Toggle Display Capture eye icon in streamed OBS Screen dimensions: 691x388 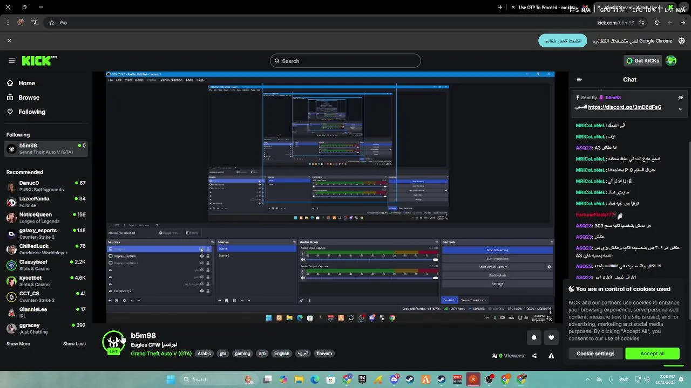202,256
